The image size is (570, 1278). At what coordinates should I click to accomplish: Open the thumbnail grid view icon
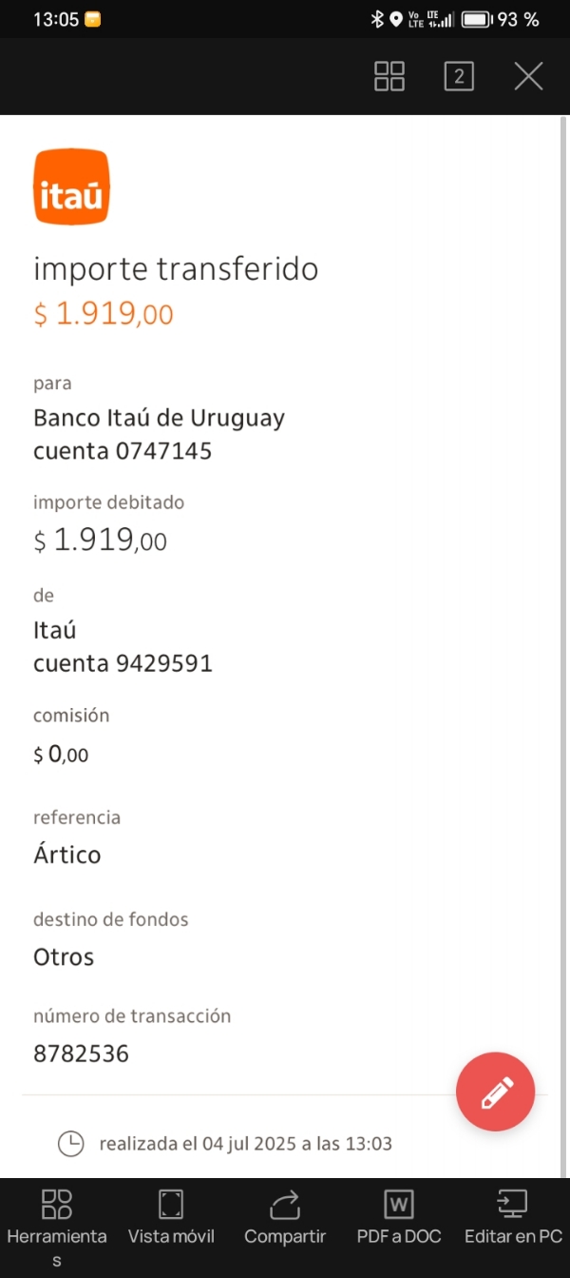click(x=389, y=76)
